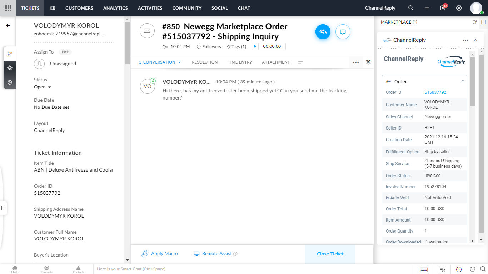Refresh the Marketplace panel
The height and width of the screenshot is (274, 488).
point(474,22)
